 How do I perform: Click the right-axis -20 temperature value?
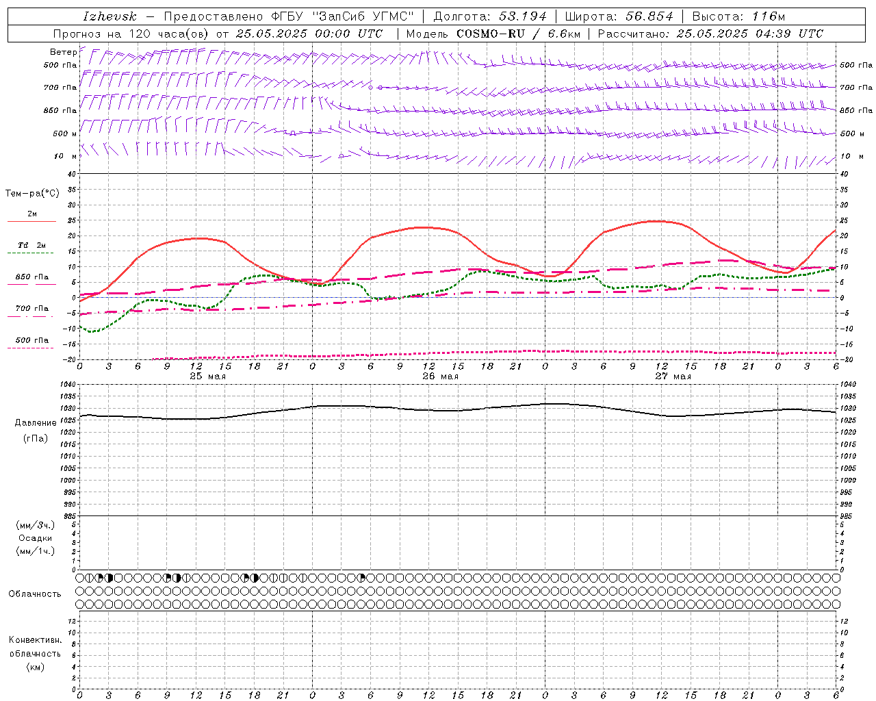pos(846,359)
